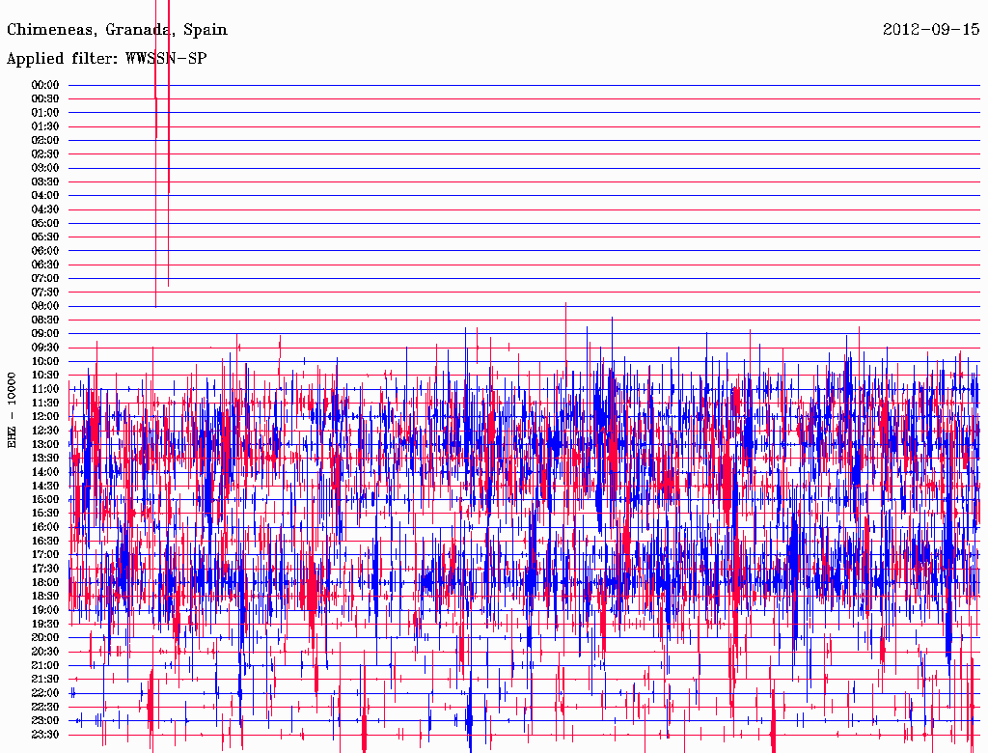This screenshot has width=988, height=753.
Task: Select the 09:00 time label
Action: (x=45, y=334)
